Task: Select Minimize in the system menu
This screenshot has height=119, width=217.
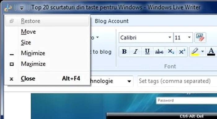Action: pyautogui.click(x=47, y=53)
